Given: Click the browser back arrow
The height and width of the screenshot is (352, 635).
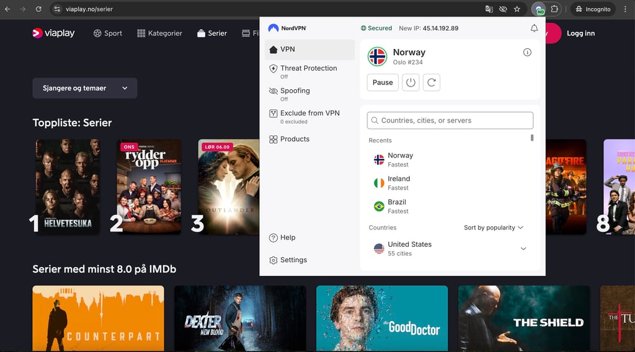Looking at the screenshot, I should pyautogui.click(x=7, y=9).
